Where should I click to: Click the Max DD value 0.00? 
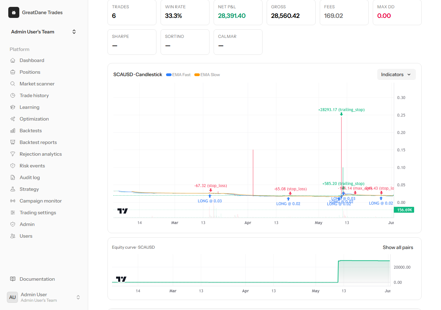(x=384, y=16)
